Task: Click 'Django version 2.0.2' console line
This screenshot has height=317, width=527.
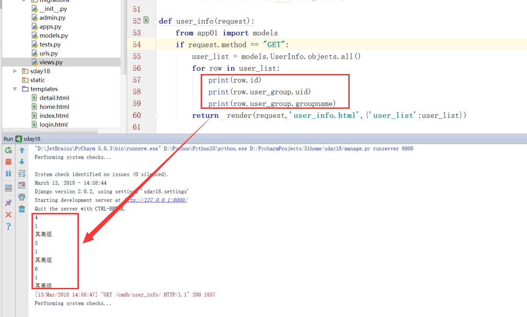Action: point(112,191)
